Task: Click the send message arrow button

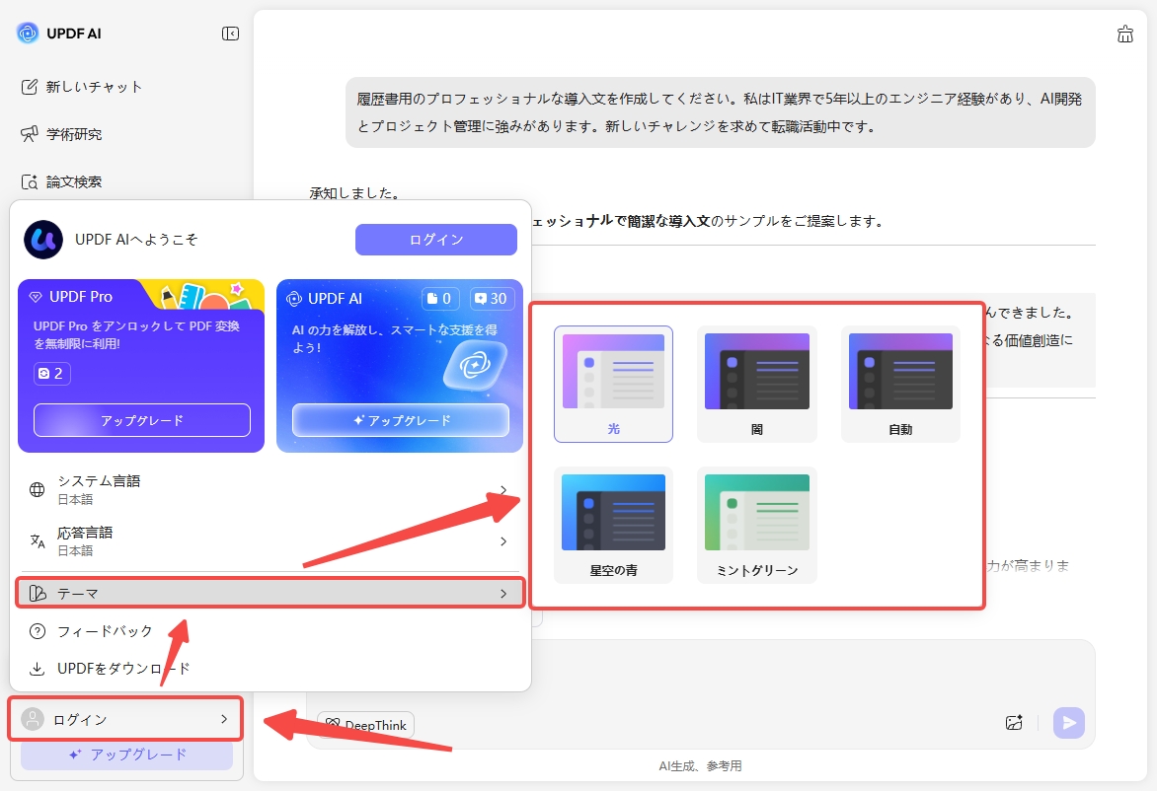Action: [x=1068, y=722]
